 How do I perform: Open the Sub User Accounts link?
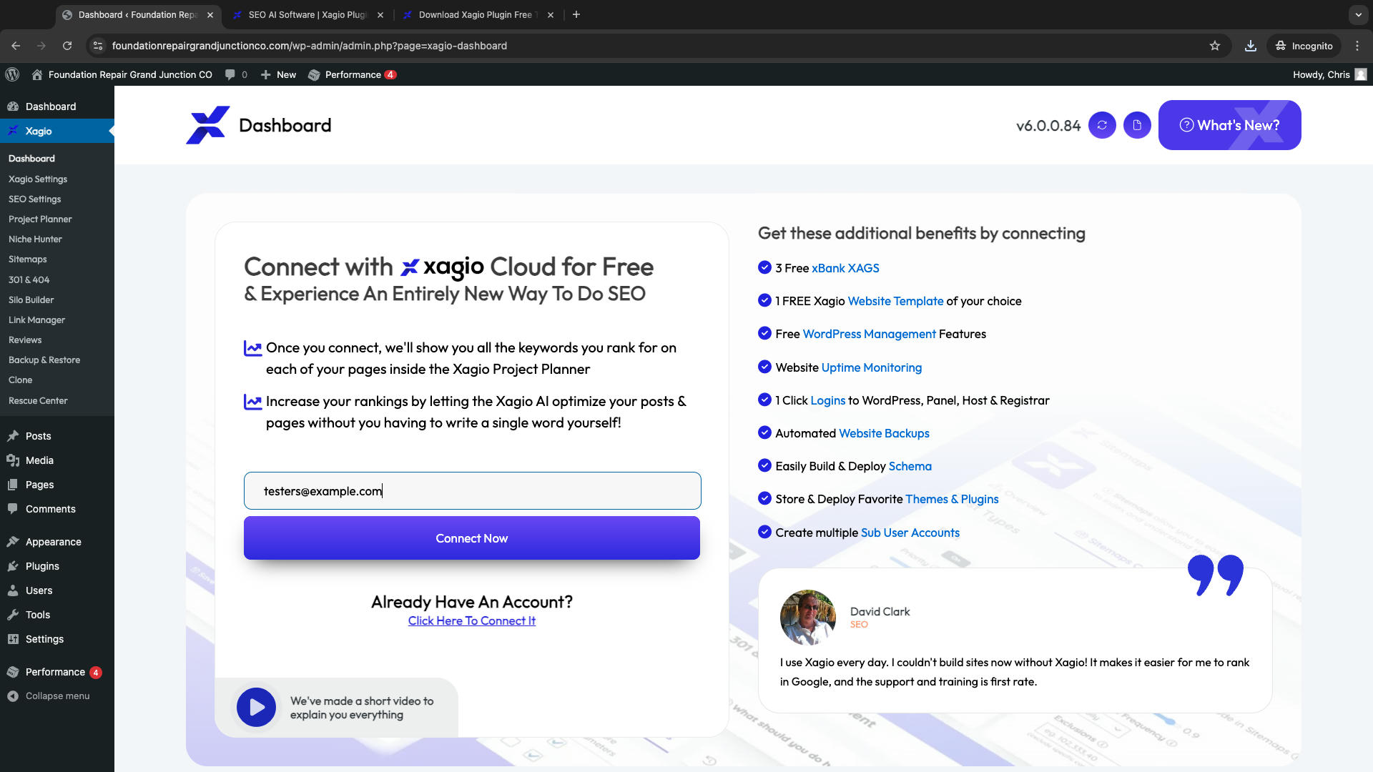click(x=910, y=533)
